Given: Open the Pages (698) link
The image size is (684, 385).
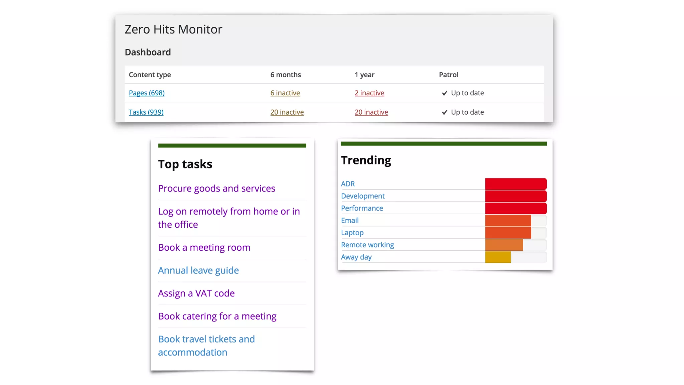Looking at the screenshot, I should (x=147, y=93).
